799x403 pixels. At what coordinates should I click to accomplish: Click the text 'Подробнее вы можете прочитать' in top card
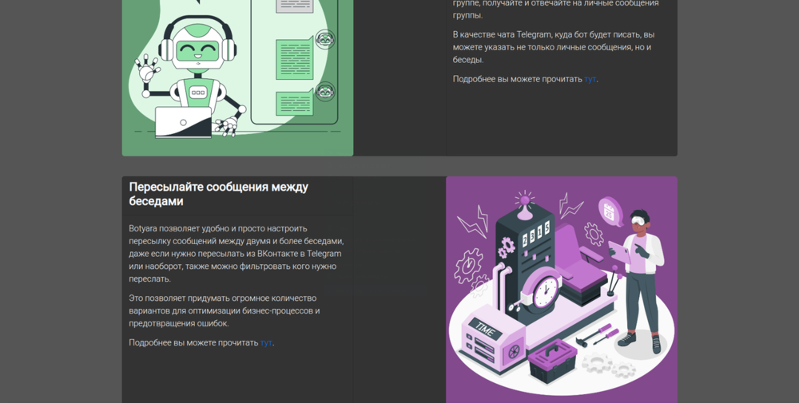[x=517, y=79]
